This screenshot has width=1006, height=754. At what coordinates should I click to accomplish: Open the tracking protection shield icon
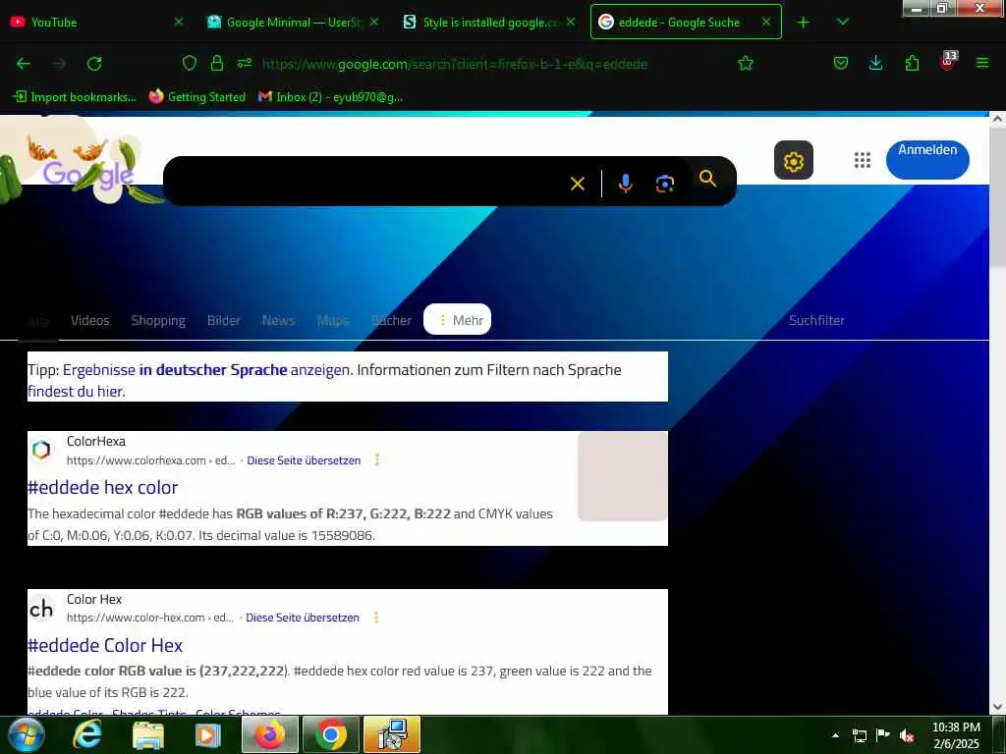(x=190, y=63)
